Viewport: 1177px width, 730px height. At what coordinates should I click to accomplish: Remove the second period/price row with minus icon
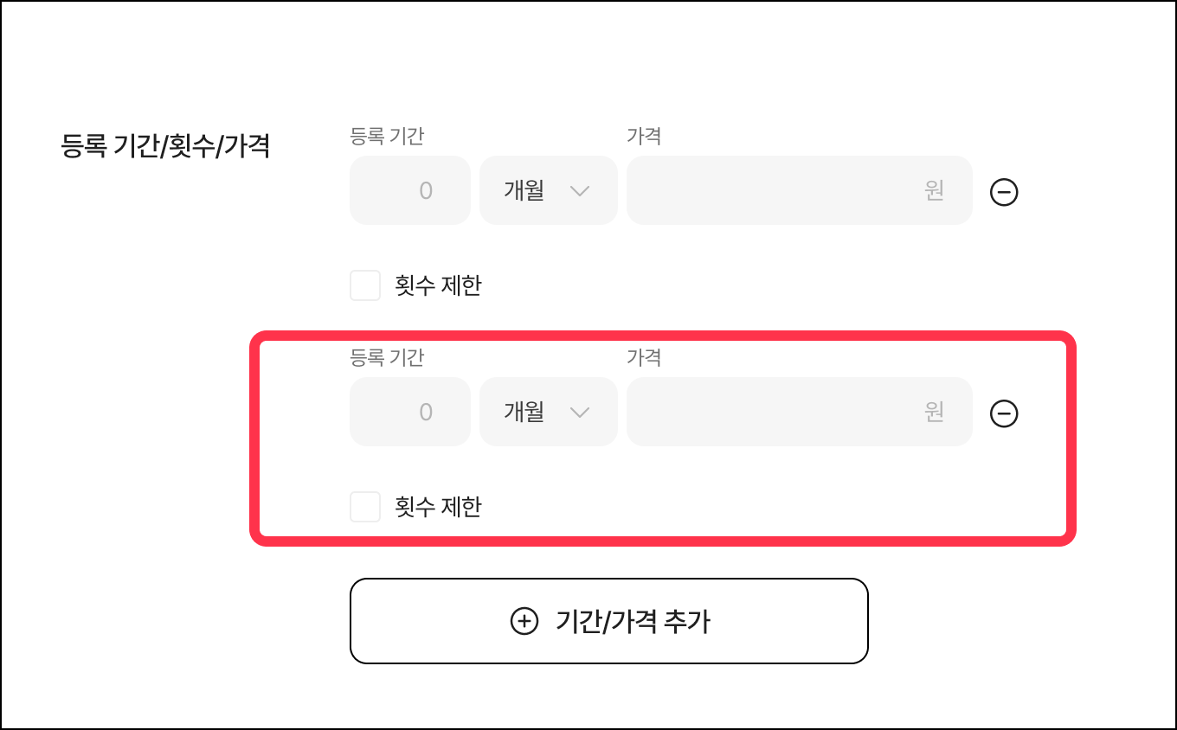pyautogui.click(x=1004, y=413)
